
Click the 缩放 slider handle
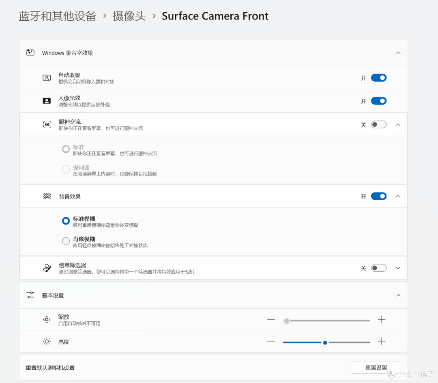pos(286,320)
